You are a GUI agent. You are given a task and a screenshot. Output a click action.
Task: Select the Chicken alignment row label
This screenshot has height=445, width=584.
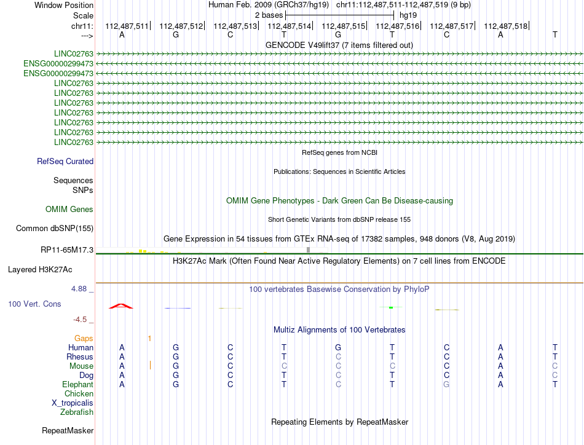[x=79, y=393]
